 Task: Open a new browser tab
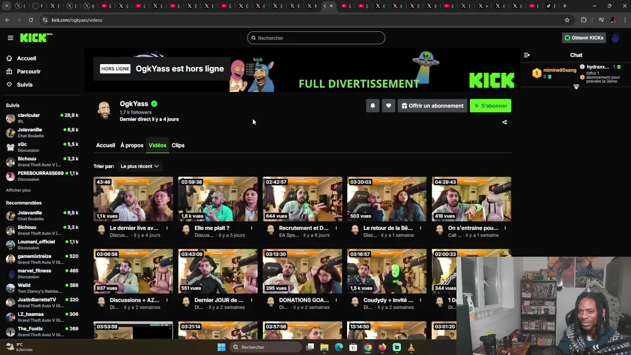(564, 6)
